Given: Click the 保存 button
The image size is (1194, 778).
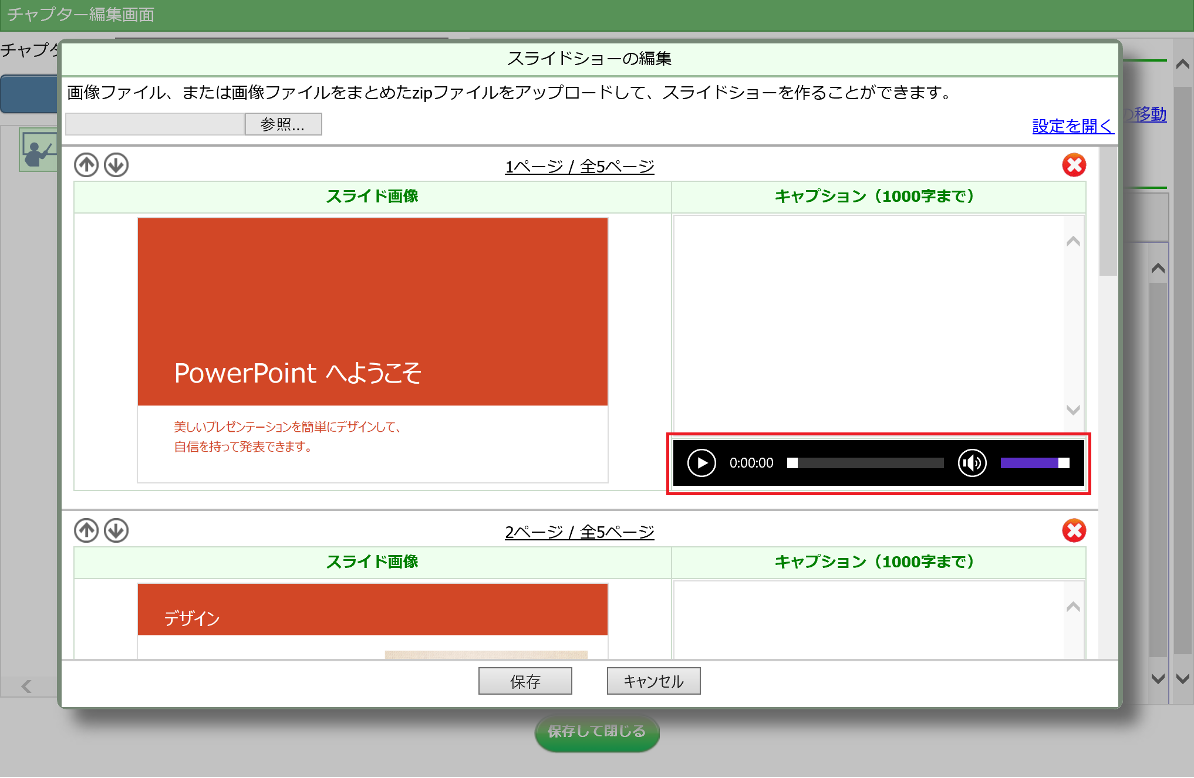Looking at the screenshot, I should click(x=525, y=681).
